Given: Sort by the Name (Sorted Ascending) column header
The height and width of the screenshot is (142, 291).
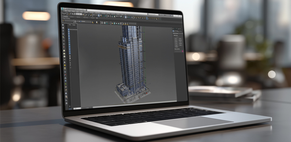Looking at the screenshot, I should 74,30.
